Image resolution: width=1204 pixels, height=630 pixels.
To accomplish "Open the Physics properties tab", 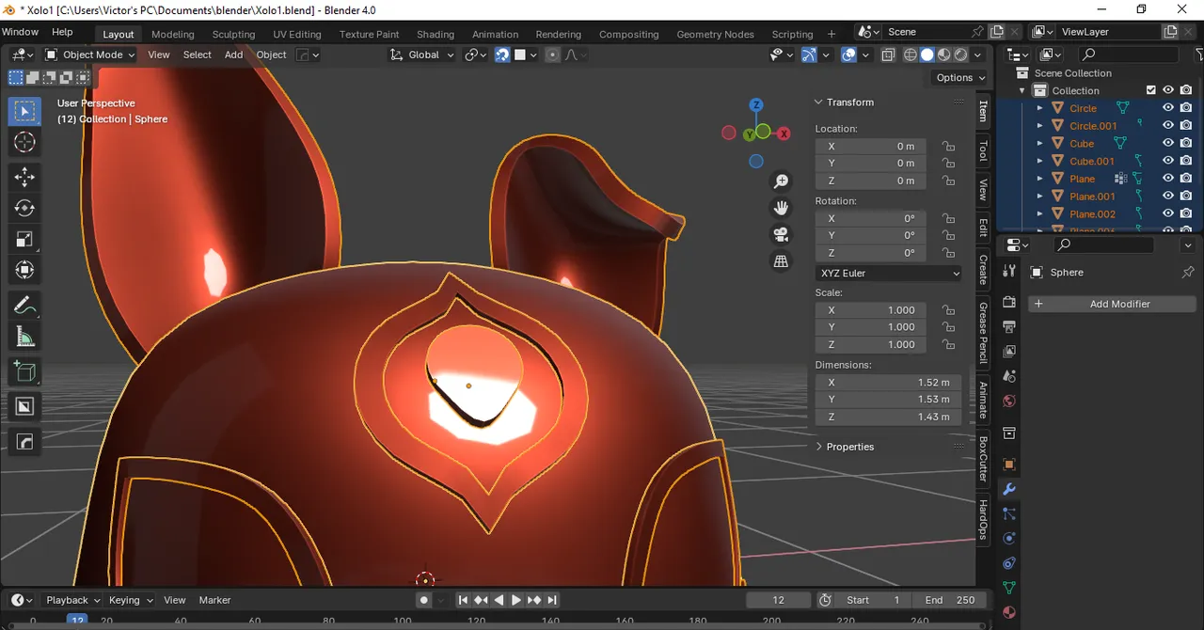I will click(1009, 539).
